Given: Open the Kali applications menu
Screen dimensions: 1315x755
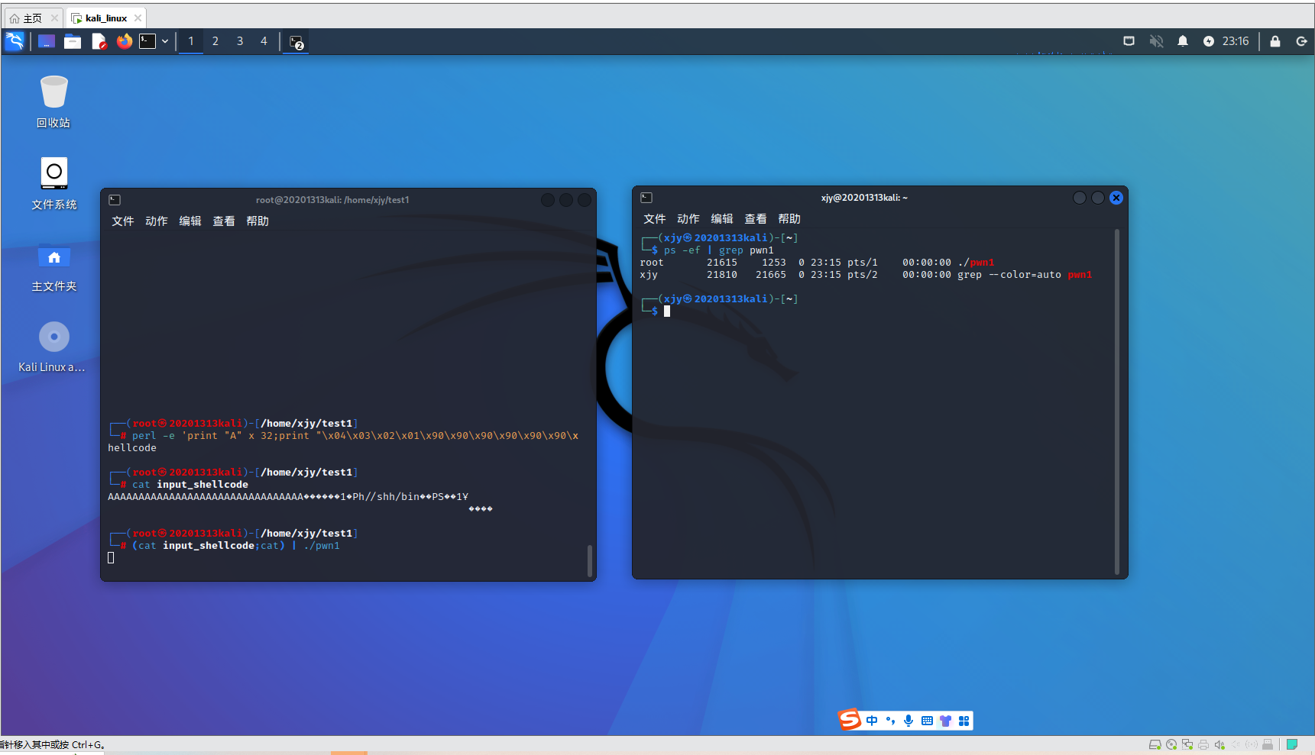Looking at the screenshot, I should [15, 41].
